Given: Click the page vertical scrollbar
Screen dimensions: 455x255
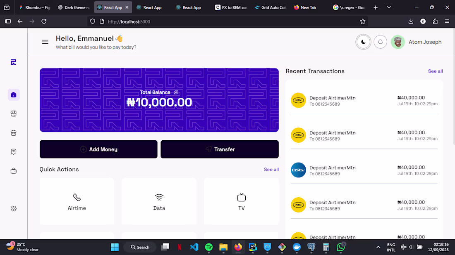Looking at the screenshot, I should point(453,87).
